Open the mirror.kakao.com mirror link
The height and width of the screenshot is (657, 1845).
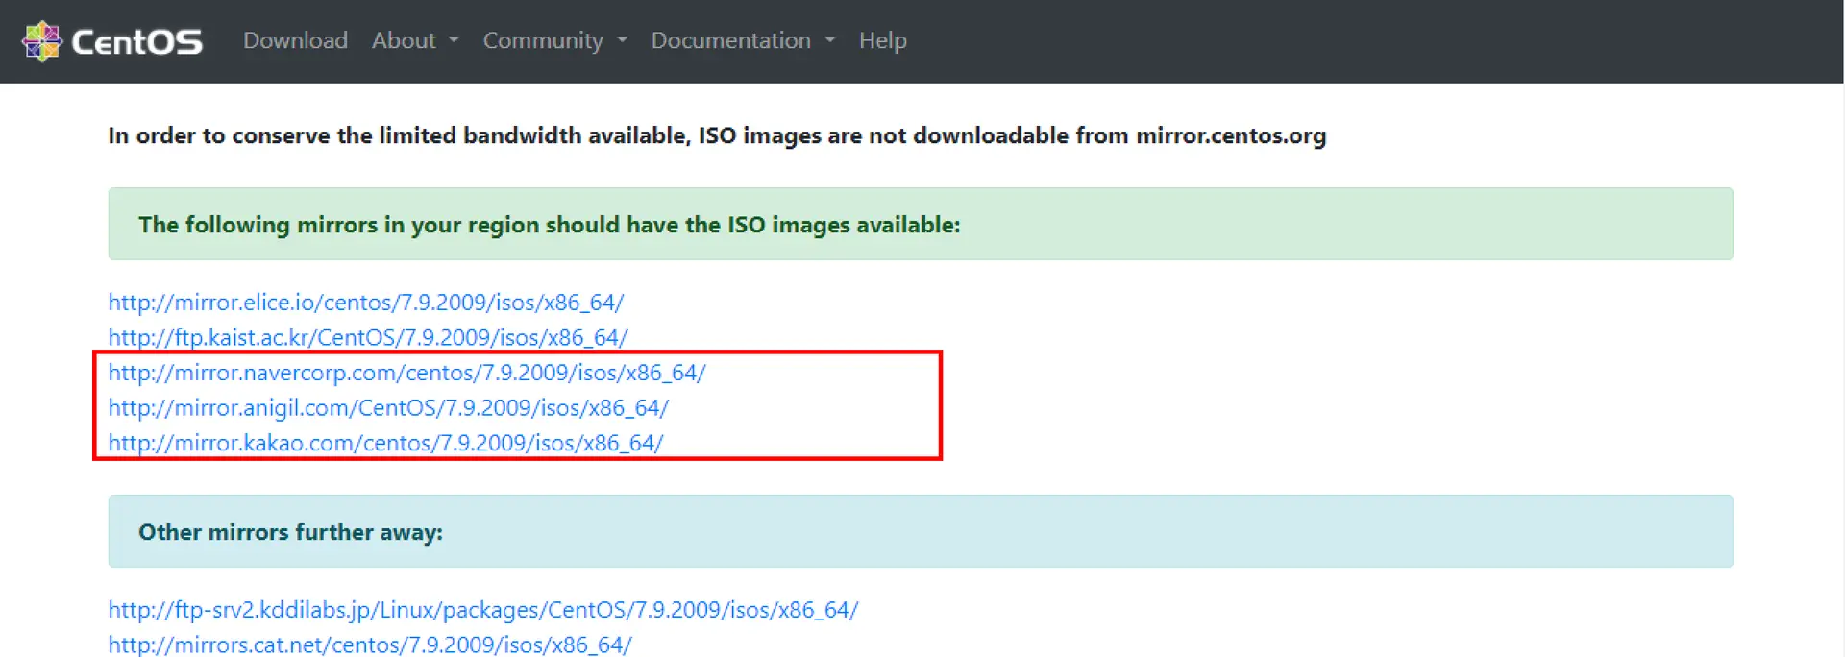pos(385,443)
